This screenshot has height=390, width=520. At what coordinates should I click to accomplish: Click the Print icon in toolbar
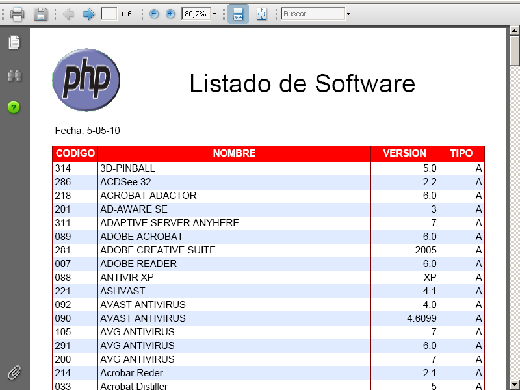coord(18,14)
